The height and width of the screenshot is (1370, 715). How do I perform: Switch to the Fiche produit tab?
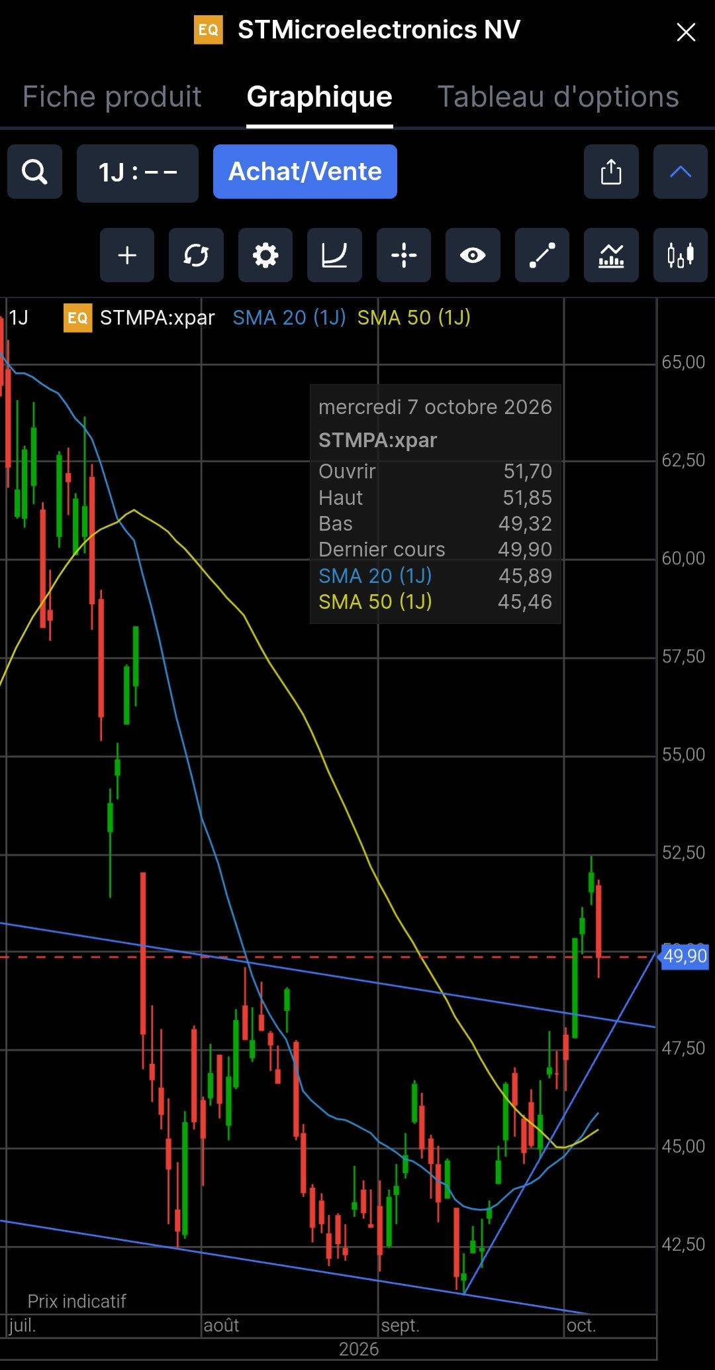(112, 97)
